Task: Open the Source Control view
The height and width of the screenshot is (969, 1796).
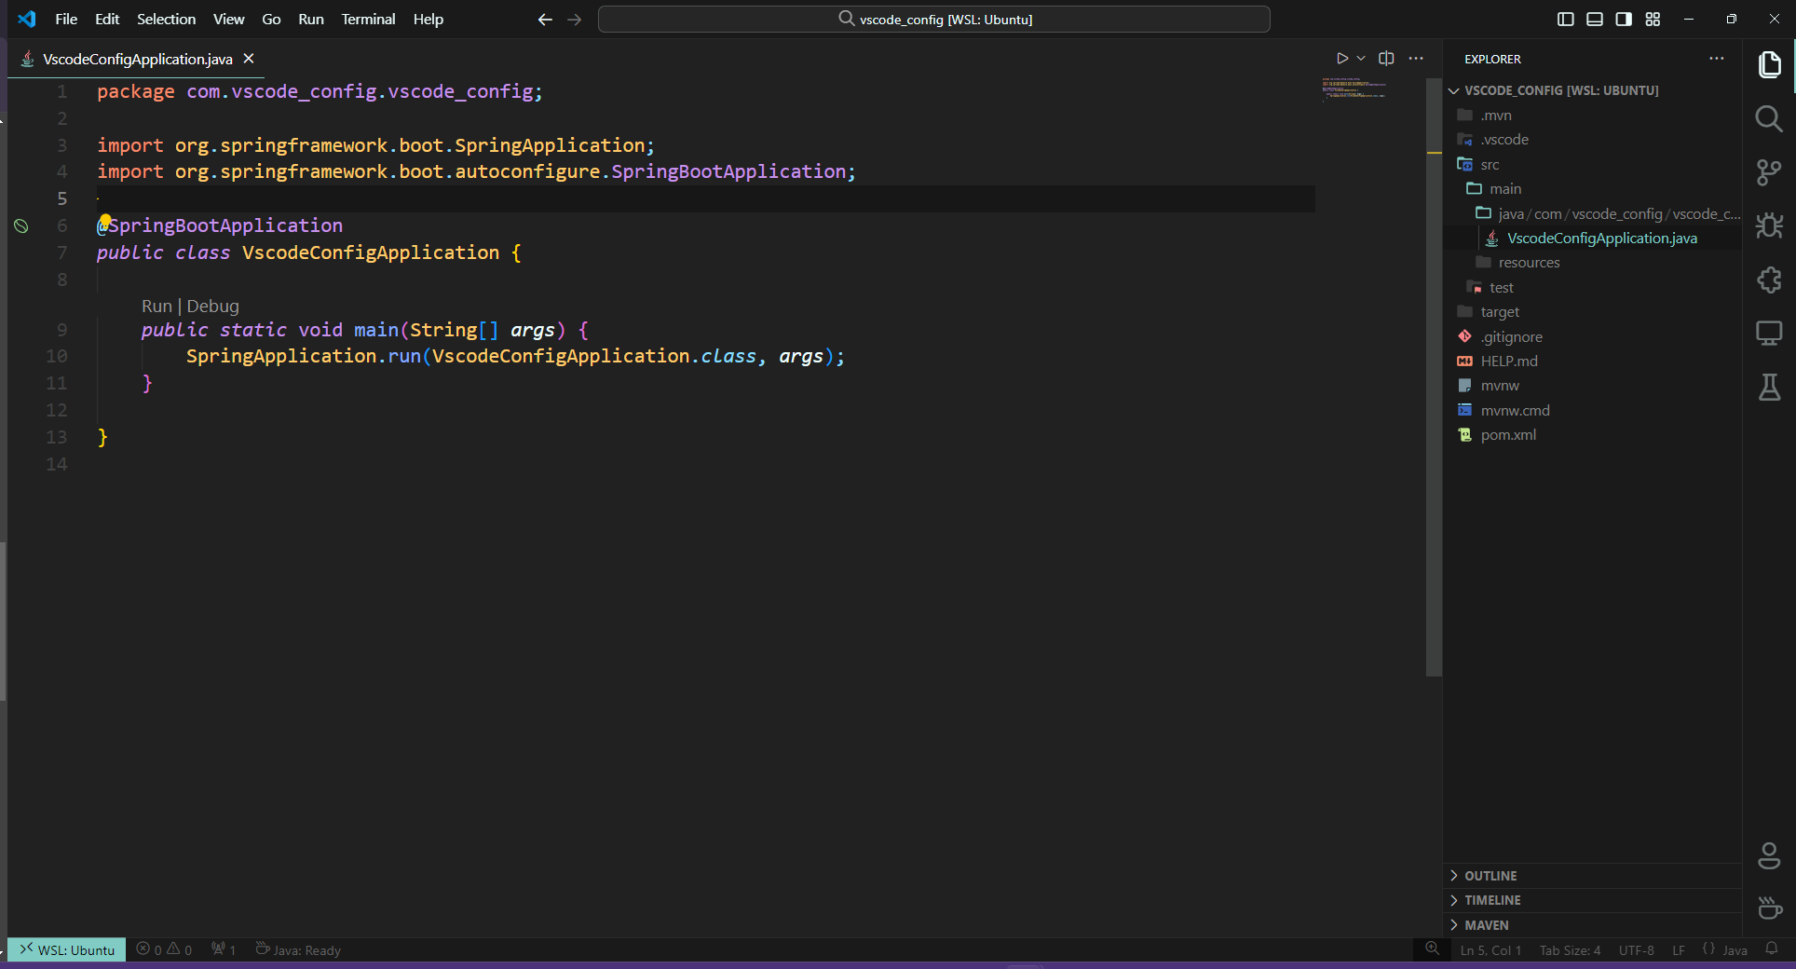Action: pyautogui.click(x=1768, y=172)
